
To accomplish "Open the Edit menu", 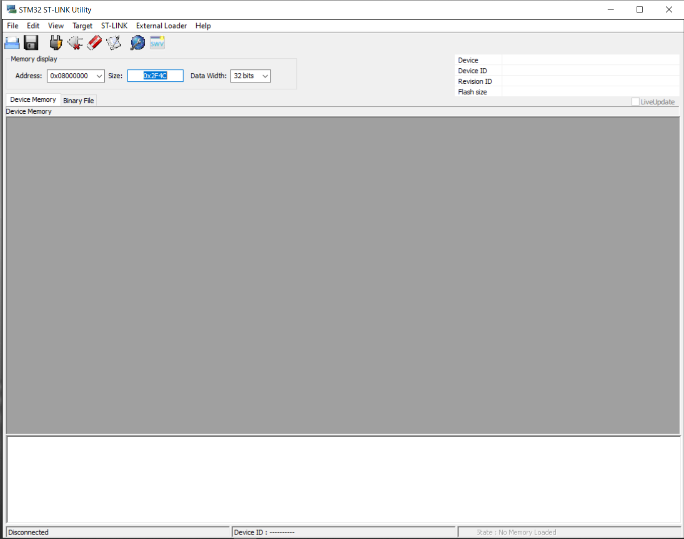I will click(33, 26).
